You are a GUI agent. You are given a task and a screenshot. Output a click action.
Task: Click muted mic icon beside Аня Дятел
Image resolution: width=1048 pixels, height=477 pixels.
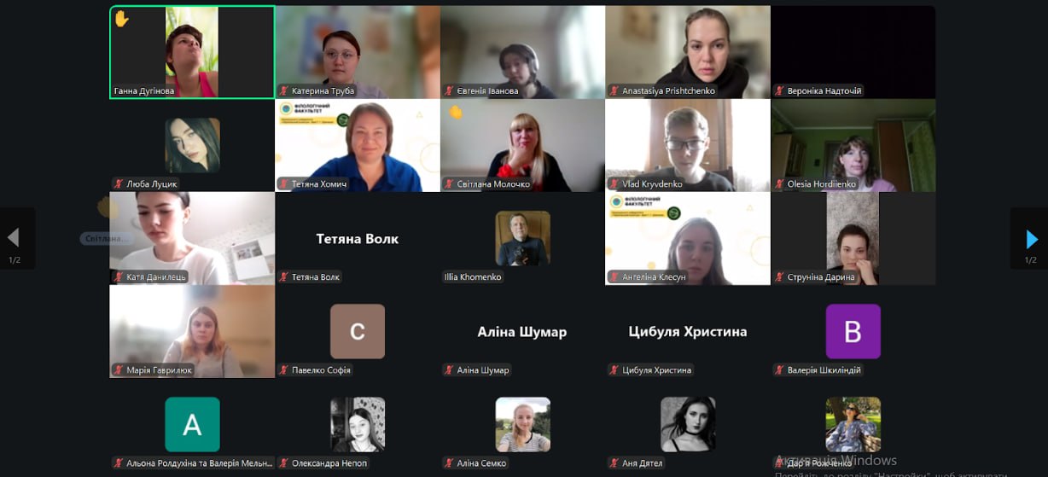[x=614, y=463]
